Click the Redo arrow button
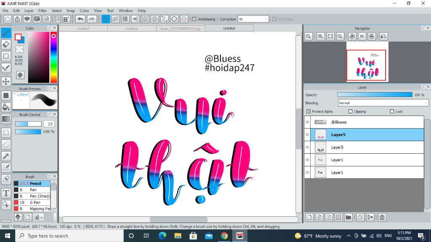This screenshot has height=242, width=431. point(92,19)
